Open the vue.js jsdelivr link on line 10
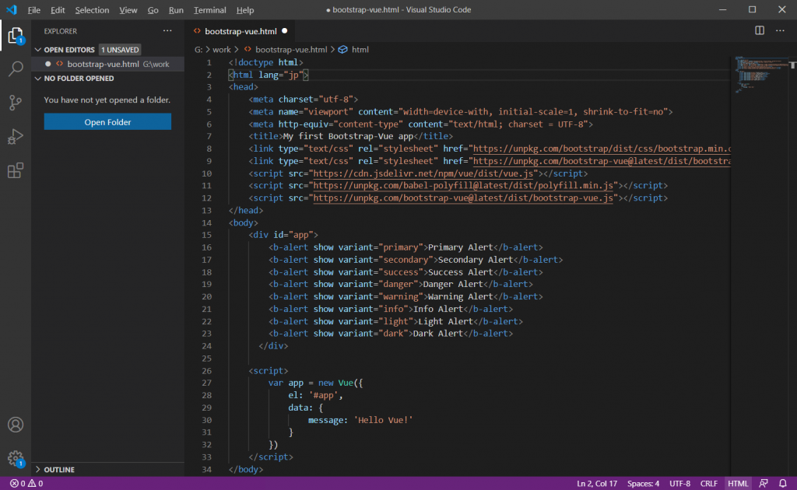 tap(423, 173)
